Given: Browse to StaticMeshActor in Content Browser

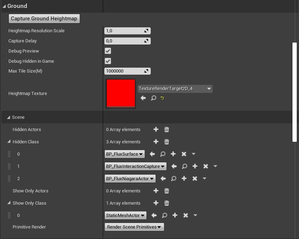Looking at the screenshot, I should tap(164, 216).
